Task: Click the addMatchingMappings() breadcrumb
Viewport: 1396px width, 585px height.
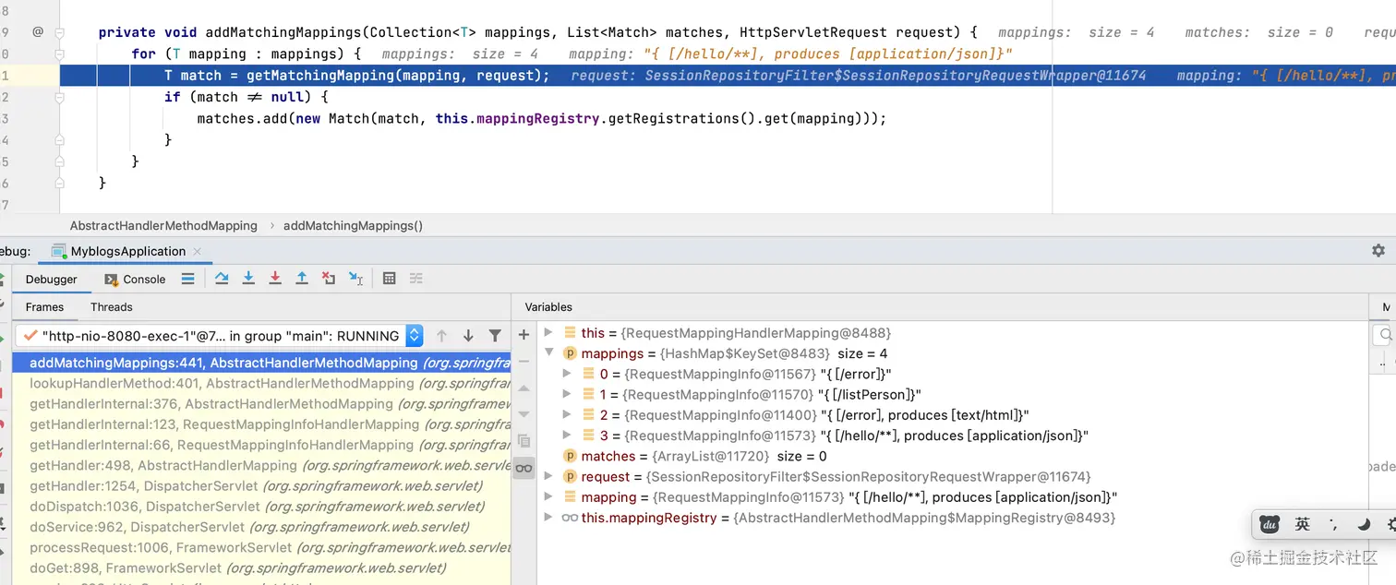Action: [353, 225]
